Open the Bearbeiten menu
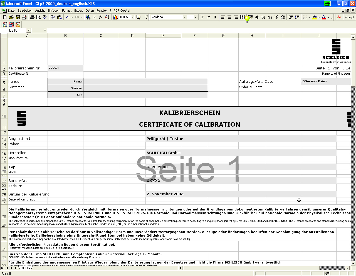Image resolution: width=356 pixels, height=276 pixels. pyautogui.click(x=25, y=11)
